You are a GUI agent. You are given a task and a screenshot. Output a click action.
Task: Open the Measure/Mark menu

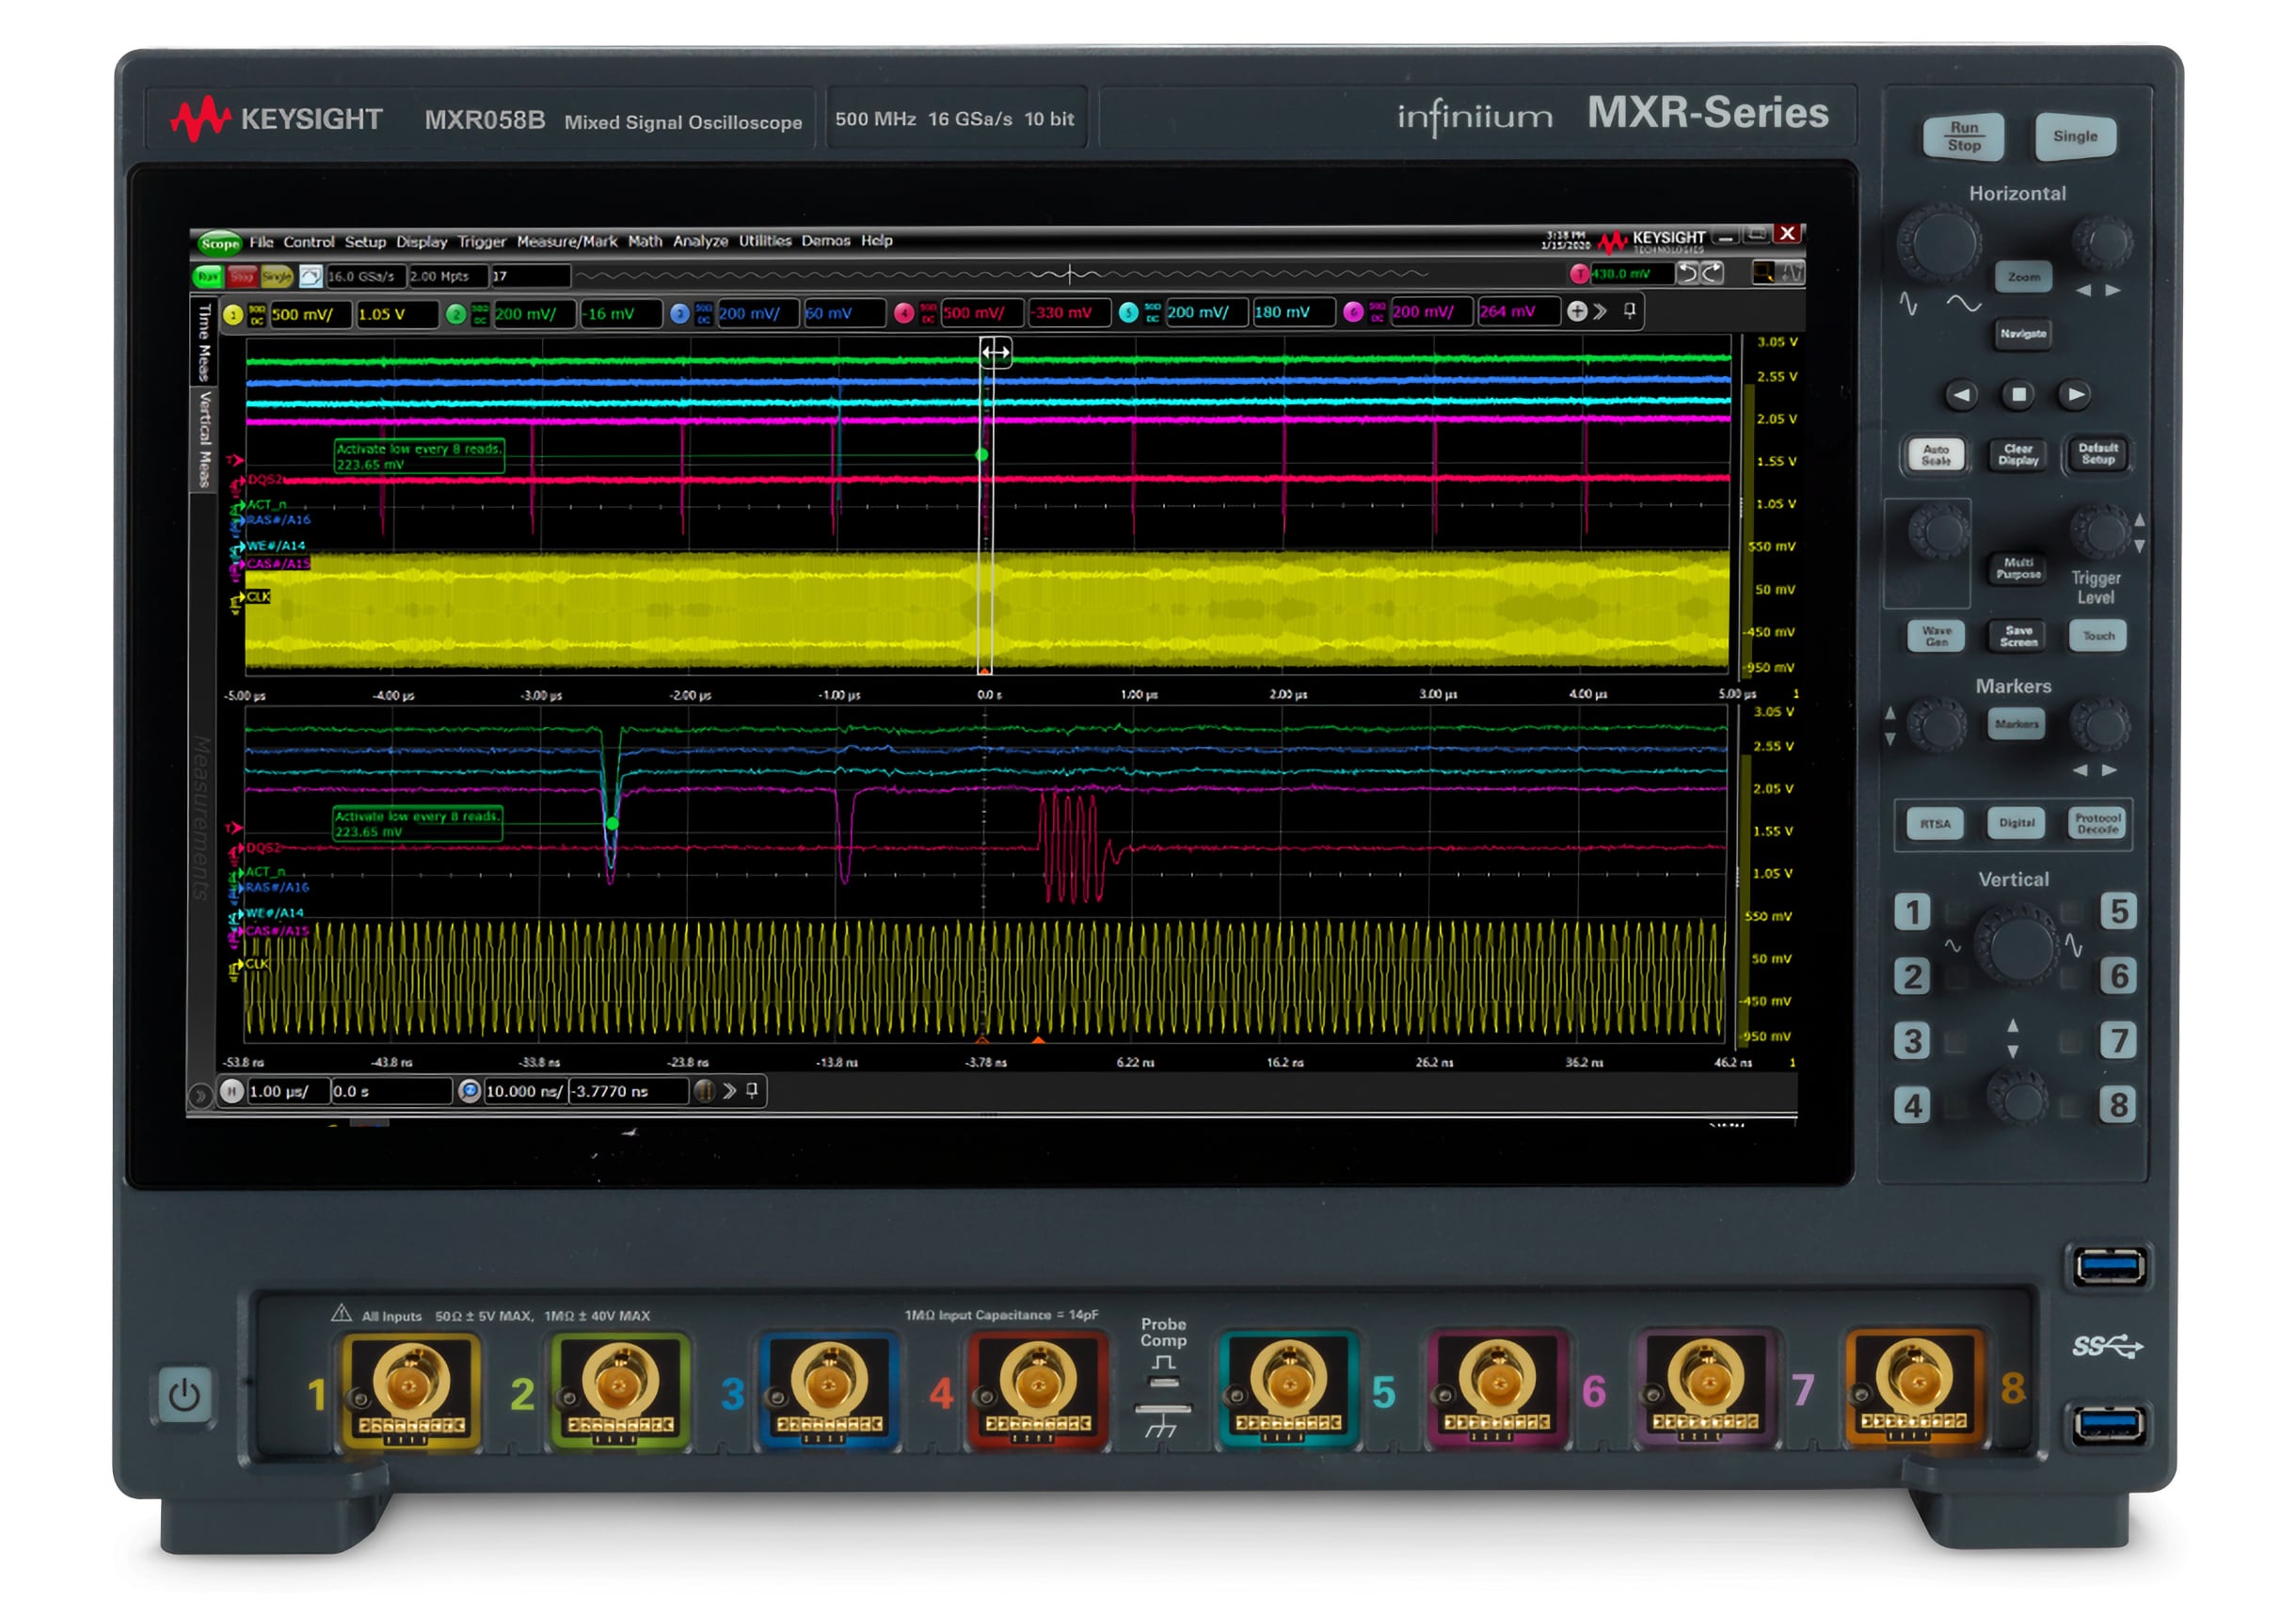[x=567, y=241]
